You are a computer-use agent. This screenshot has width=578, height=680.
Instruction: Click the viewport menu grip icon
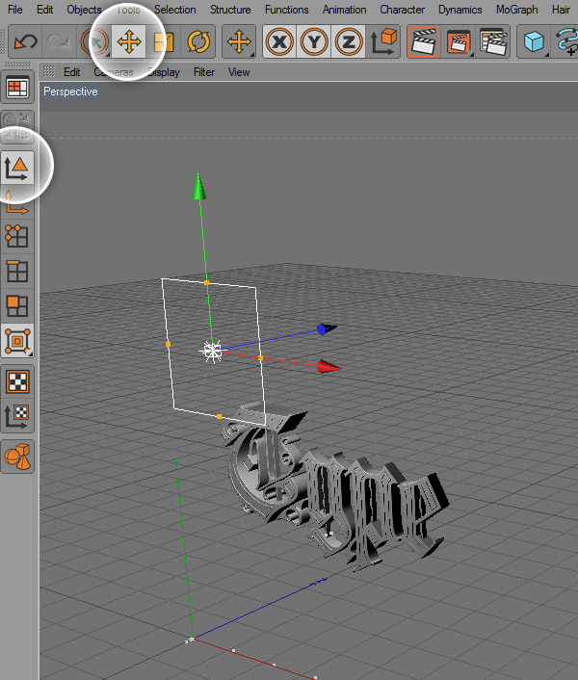click(49, 71)
